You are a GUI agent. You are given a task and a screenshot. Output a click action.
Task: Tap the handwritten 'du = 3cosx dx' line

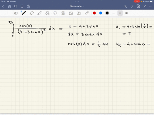click(x=85, y=34)
